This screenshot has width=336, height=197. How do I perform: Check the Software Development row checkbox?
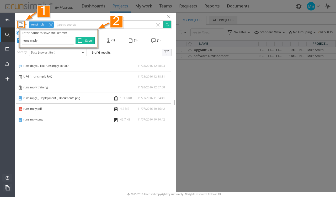180,56
